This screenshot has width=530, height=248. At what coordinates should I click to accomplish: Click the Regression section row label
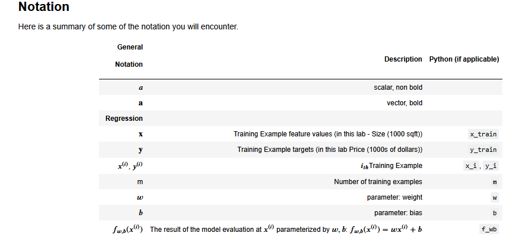124,119
